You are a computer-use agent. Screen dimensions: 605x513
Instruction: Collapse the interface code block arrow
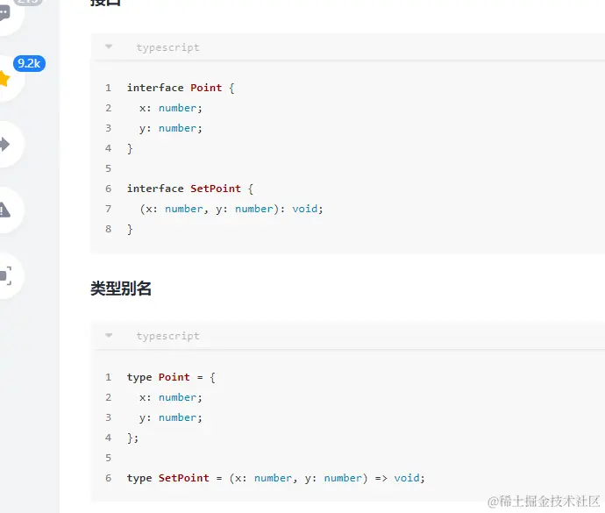pos(109,47)
